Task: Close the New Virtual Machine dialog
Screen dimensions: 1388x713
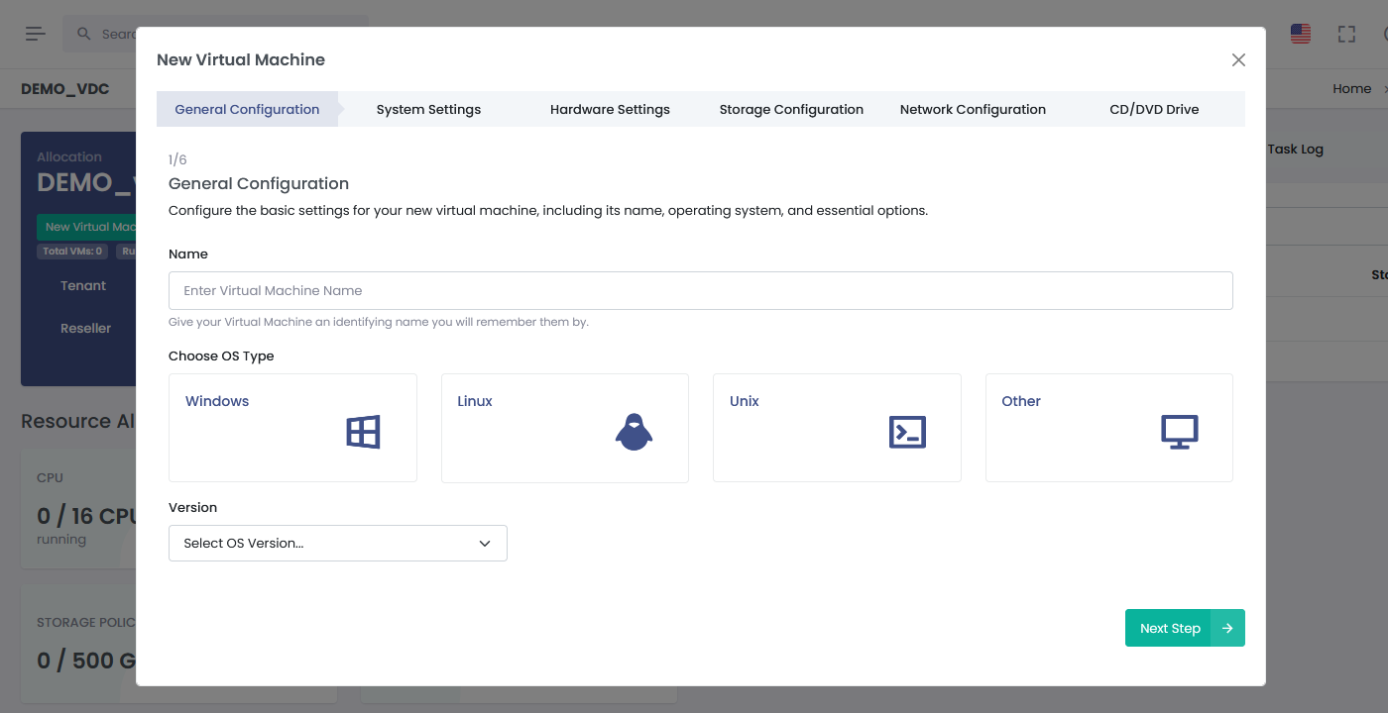Action: coord(1238,59)
